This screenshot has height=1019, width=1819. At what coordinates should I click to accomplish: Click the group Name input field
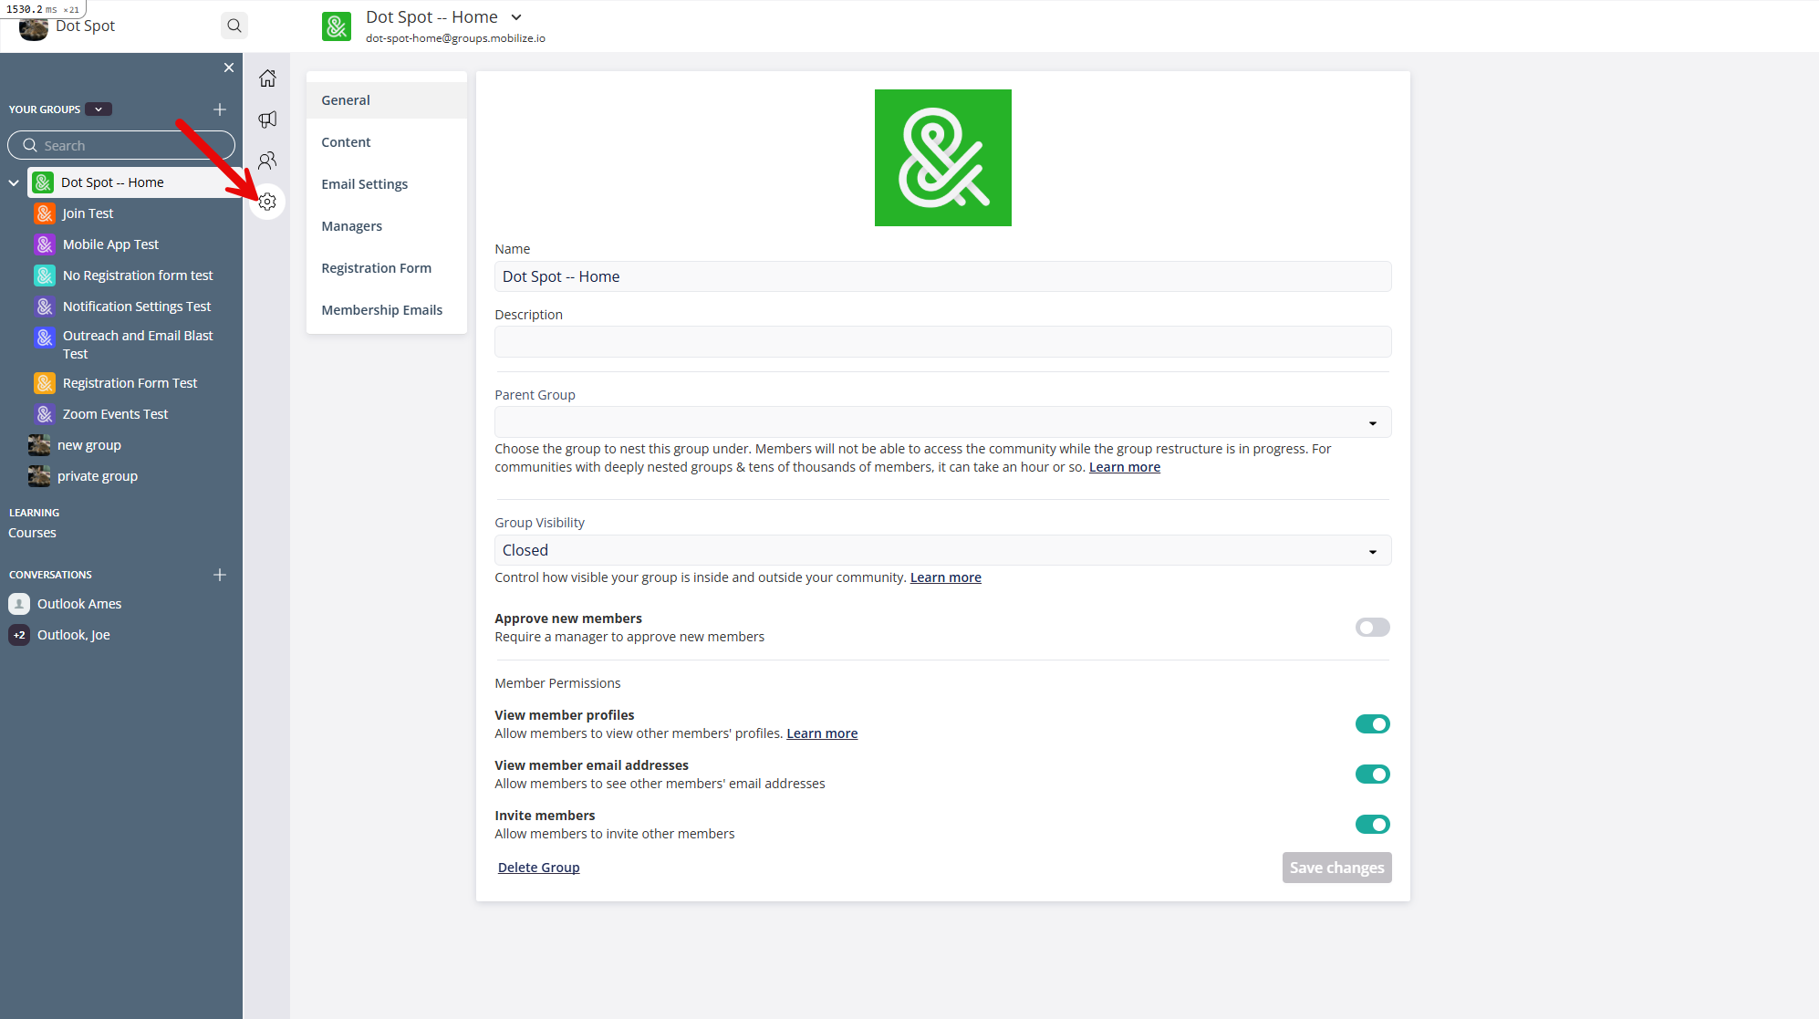click(x=942, y=276)
